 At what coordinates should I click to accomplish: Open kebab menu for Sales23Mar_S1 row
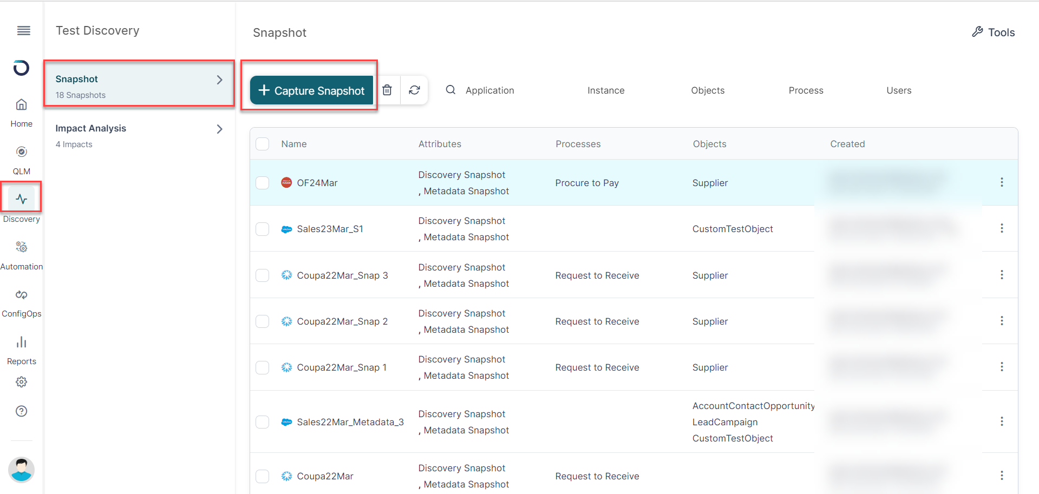[x=1002, y=228]
